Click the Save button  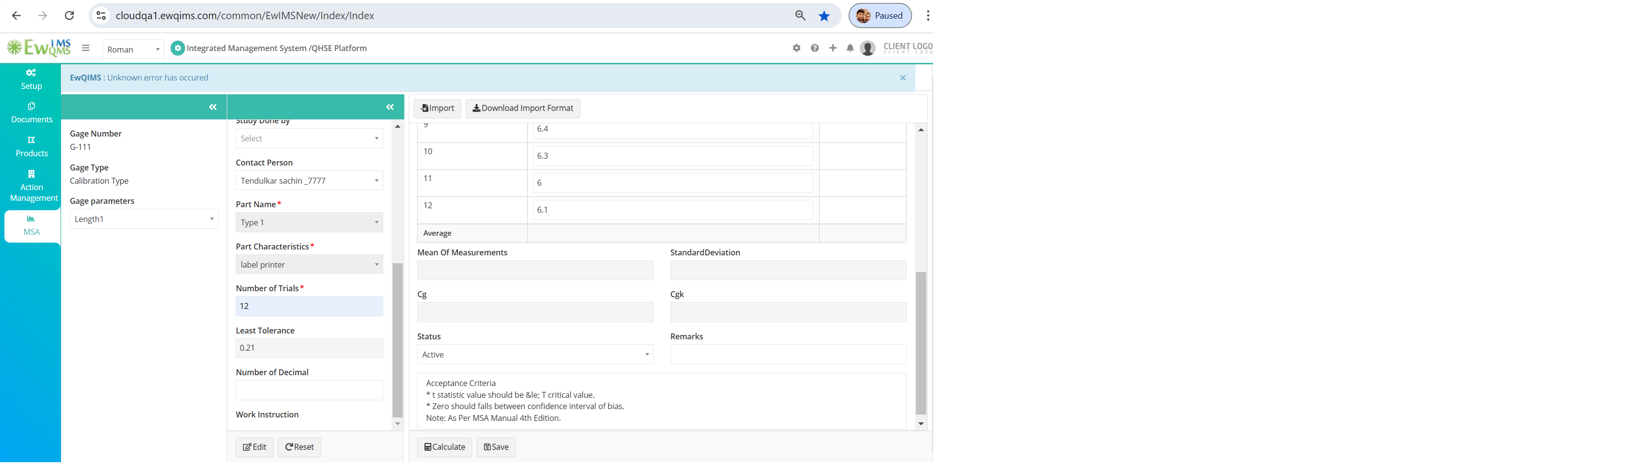496,447
